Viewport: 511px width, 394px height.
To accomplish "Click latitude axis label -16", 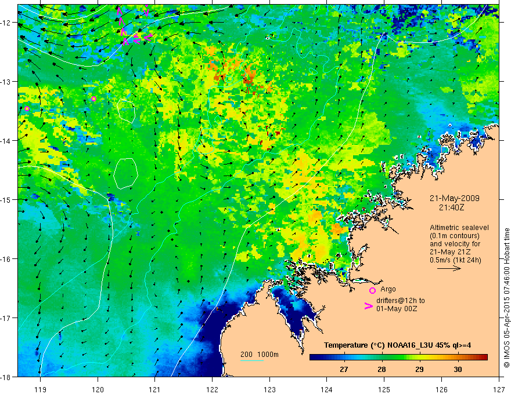I will 6,259.
